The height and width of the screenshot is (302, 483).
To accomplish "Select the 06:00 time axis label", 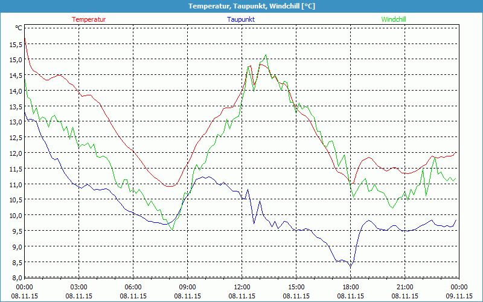I will pyautogui.click(x=133, y=287).
